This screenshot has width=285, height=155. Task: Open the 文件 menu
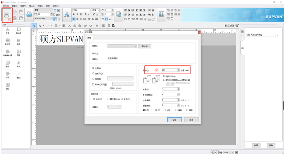[x=6, y=6]
